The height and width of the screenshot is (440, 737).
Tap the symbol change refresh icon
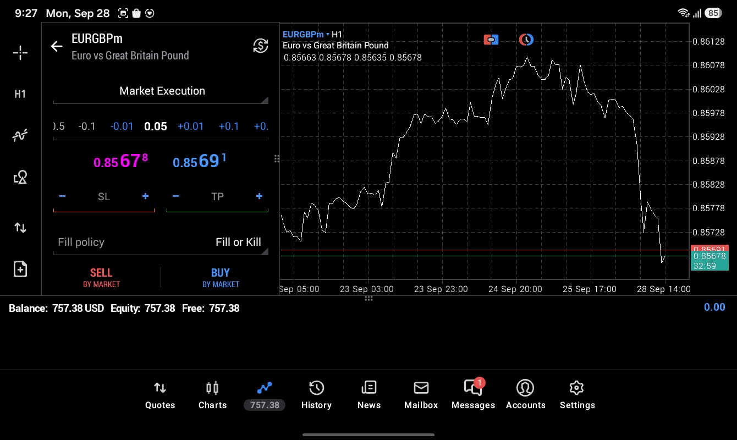(261, 46)
